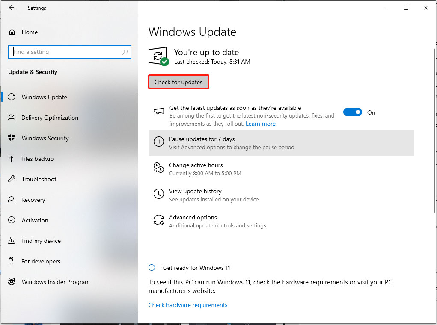Open Windows Update in the sidebar
437x325 pixels.
pyautogui.click(x=69, y=97)
